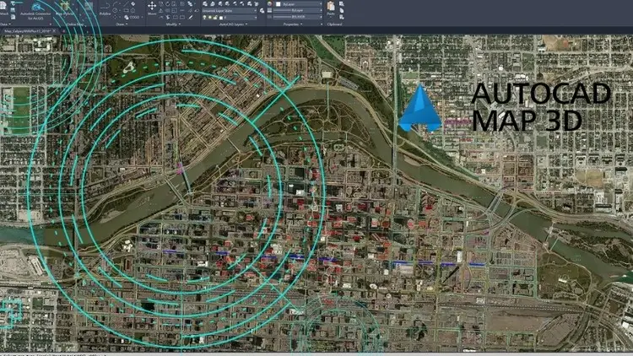Toggle the layer freeze sun icon
The height and width of the screenshot is (356, 633).
coord(210,18)
